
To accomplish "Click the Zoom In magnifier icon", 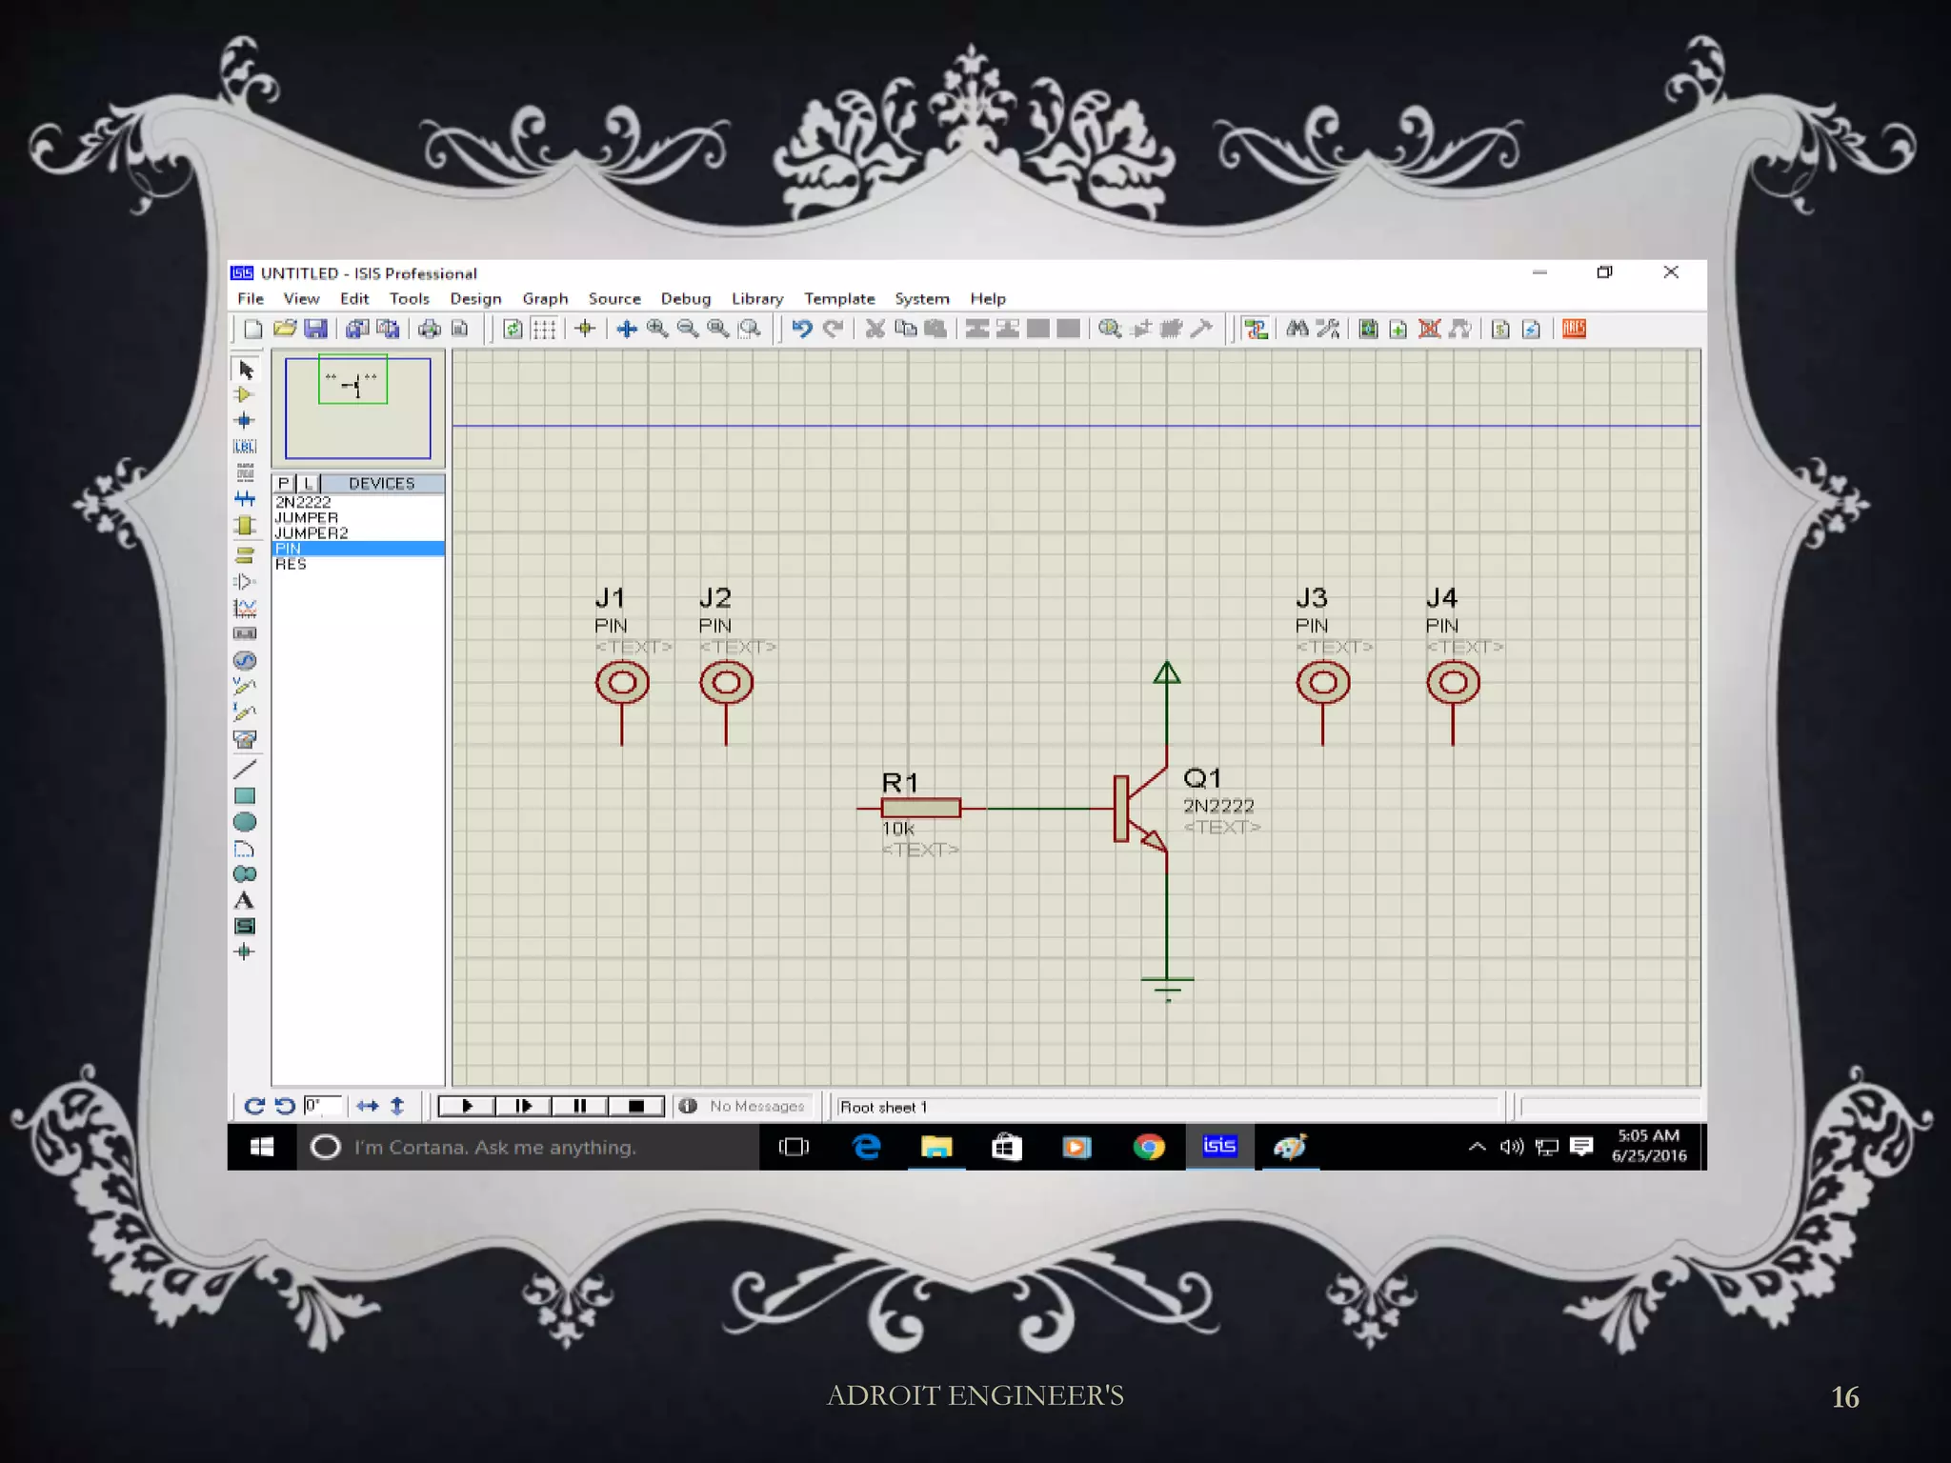I will [657, 329].
